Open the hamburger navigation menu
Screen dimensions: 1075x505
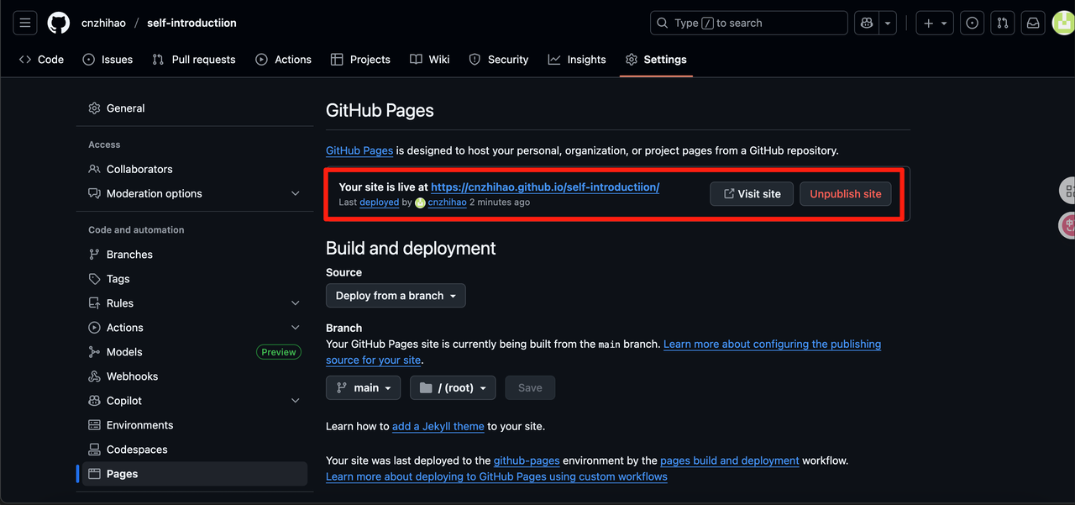[25, 23]
